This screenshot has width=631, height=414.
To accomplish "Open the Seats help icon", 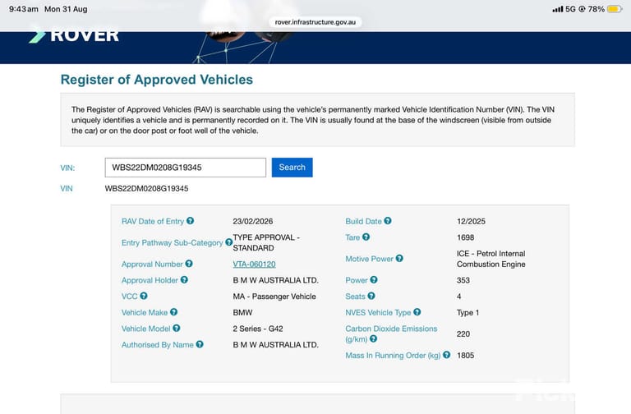I will (x=371, y=296).
